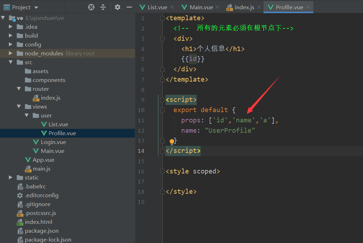
Task: Select List.vue in project tree
Action: (58, 125)
